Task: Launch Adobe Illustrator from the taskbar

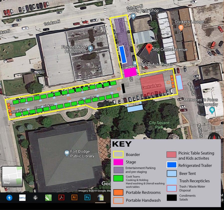Action: [x=74, y=197]
